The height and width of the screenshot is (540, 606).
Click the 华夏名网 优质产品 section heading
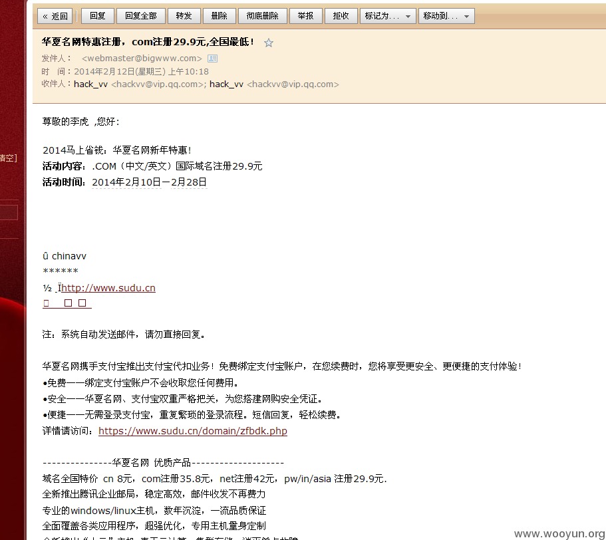163,462
